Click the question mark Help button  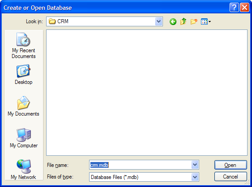(x=234, y=8)
